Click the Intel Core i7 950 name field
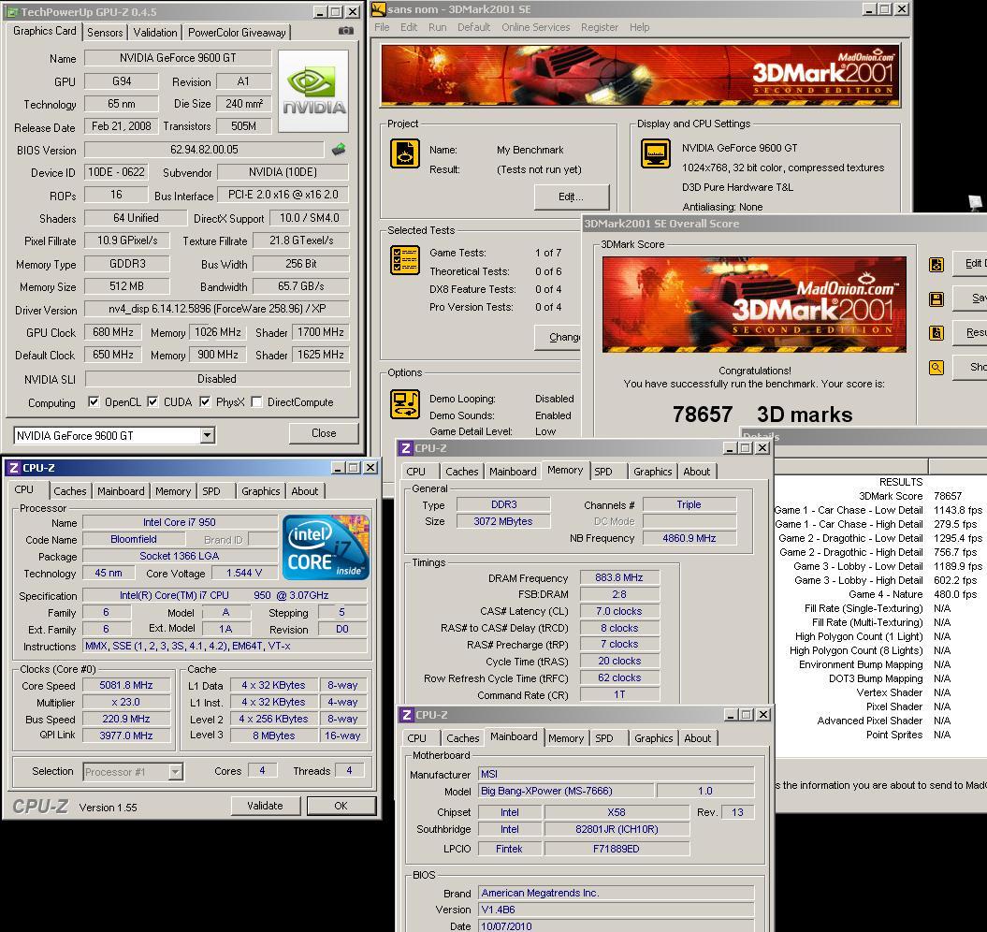987x932 pixels. tap(180, 522)
